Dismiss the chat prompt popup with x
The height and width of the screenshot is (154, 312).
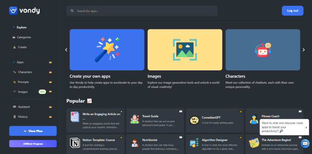point(306,128)
